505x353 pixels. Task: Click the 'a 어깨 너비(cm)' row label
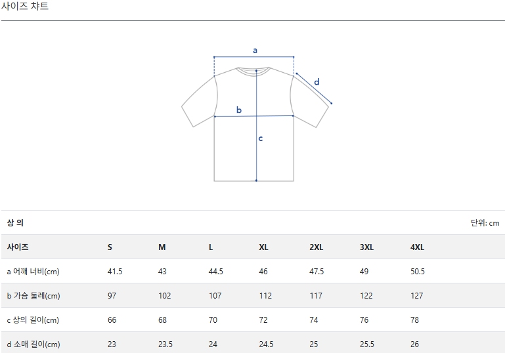point(33,272)
